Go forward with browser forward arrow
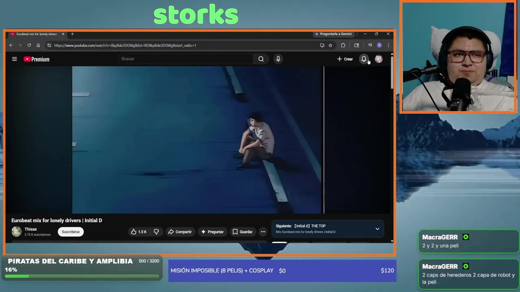Viewport: 520px width, 292px height. pyautogui.click(x=20, y=45)
